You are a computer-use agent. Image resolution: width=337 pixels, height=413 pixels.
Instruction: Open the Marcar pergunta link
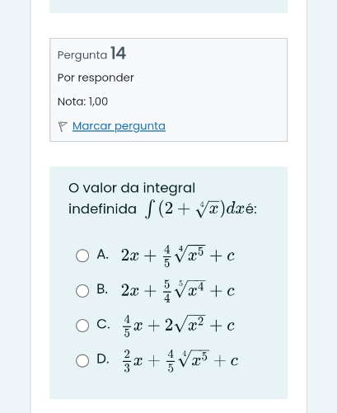119,126
